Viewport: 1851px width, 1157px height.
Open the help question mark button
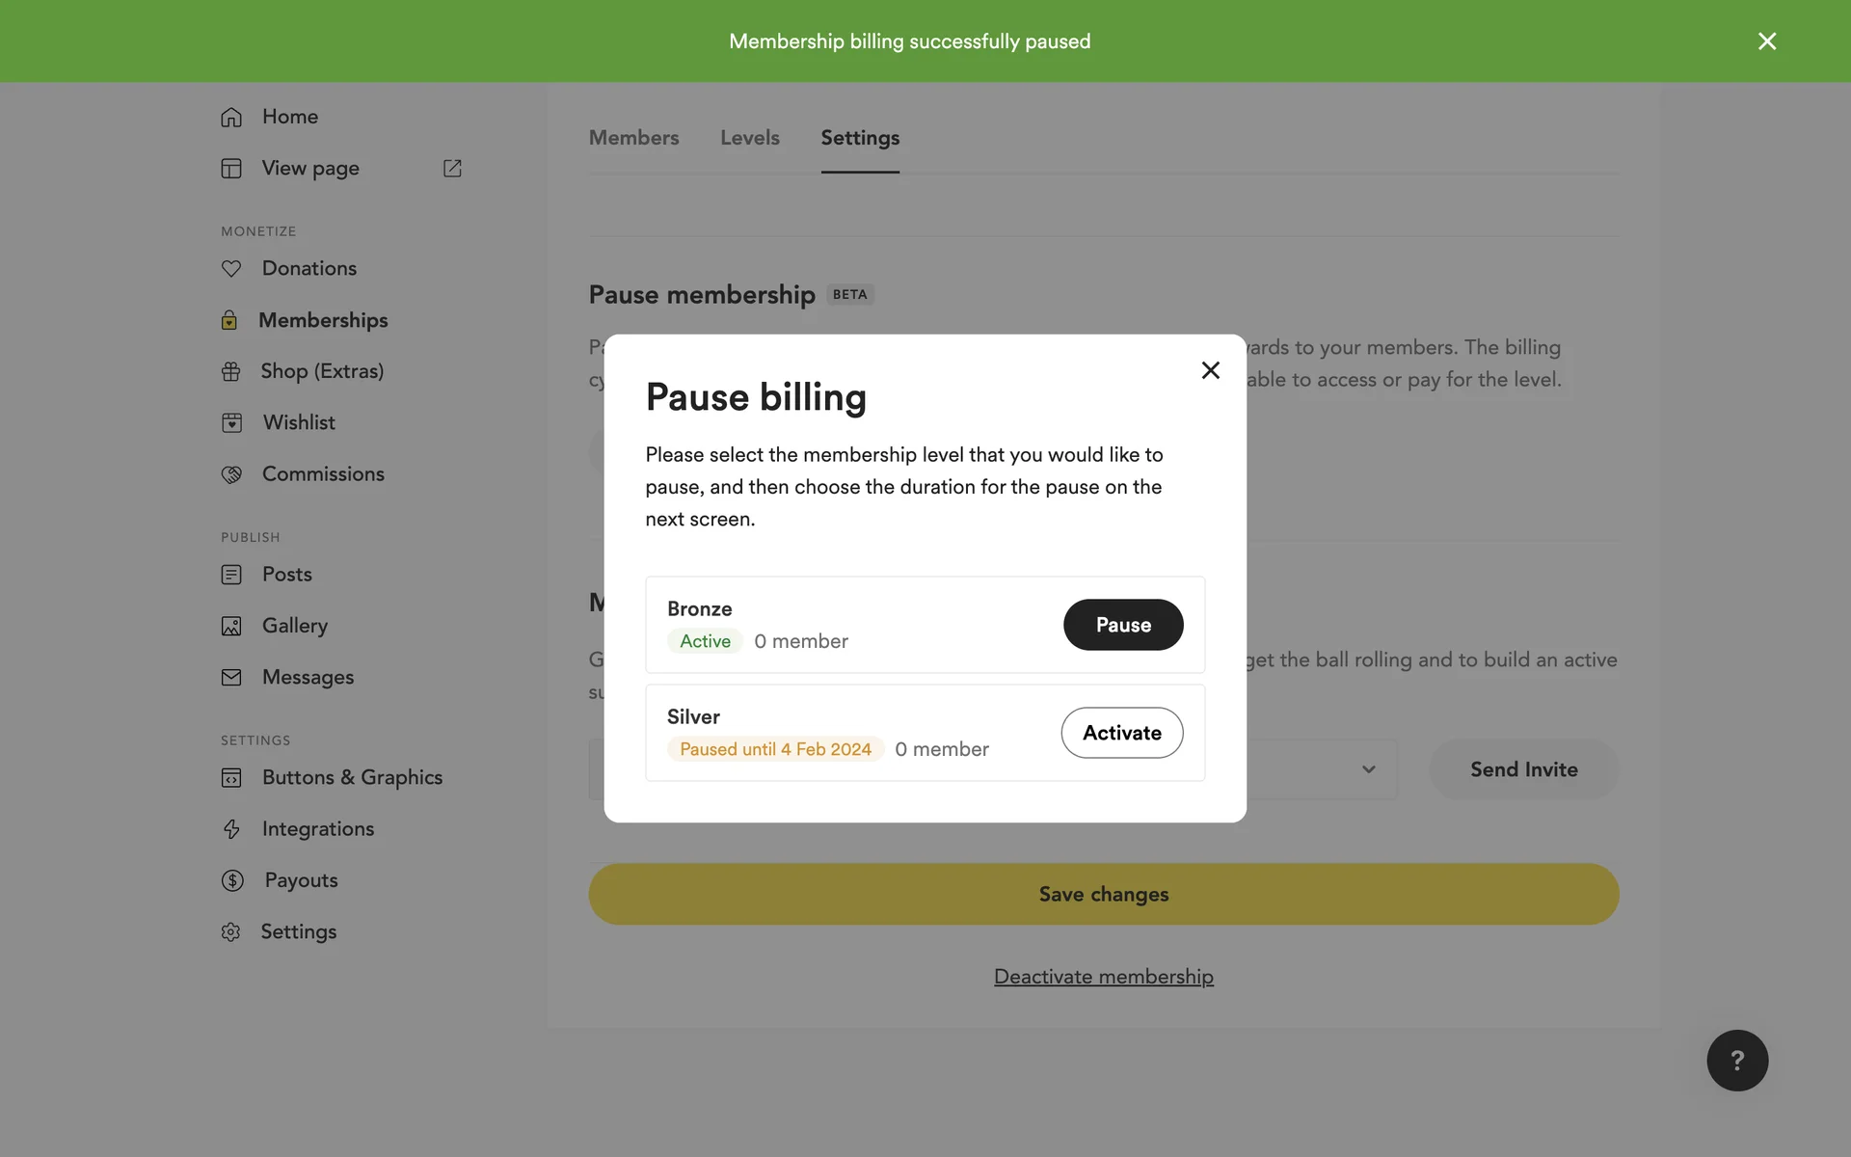[1737, 1061]
